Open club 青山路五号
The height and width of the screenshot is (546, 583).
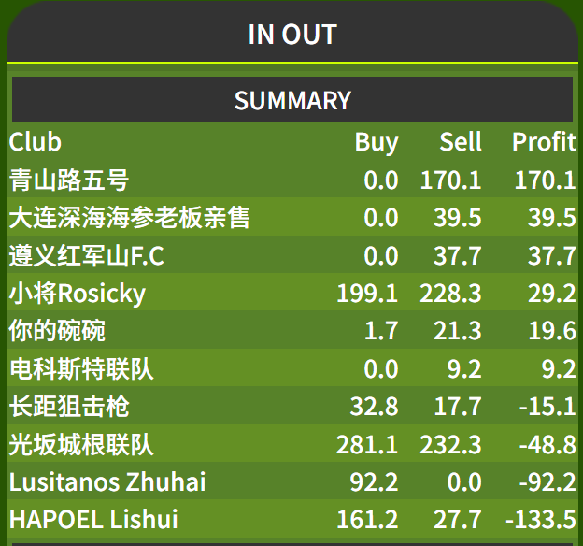(69, 180)
